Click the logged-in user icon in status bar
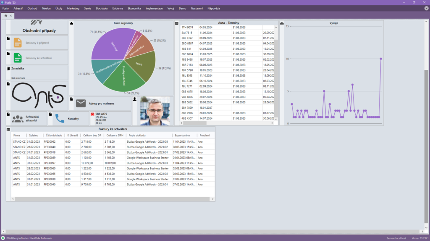Image resolution: width=430 pixels, height=241 pixels. coord(3,238)
